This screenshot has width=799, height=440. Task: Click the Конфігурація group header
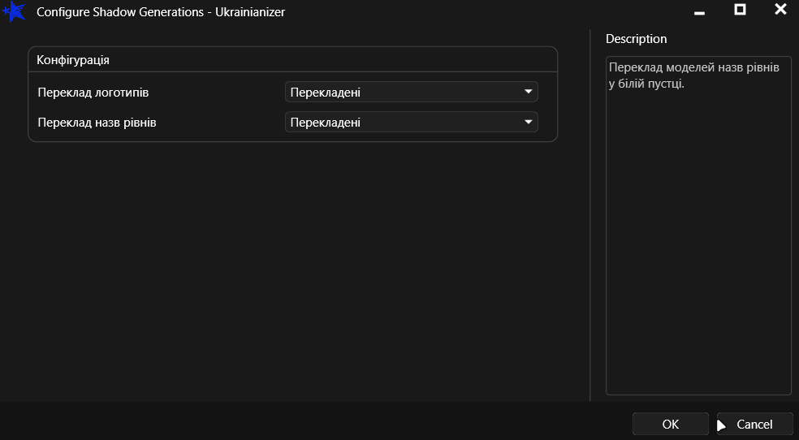(73, 60)
